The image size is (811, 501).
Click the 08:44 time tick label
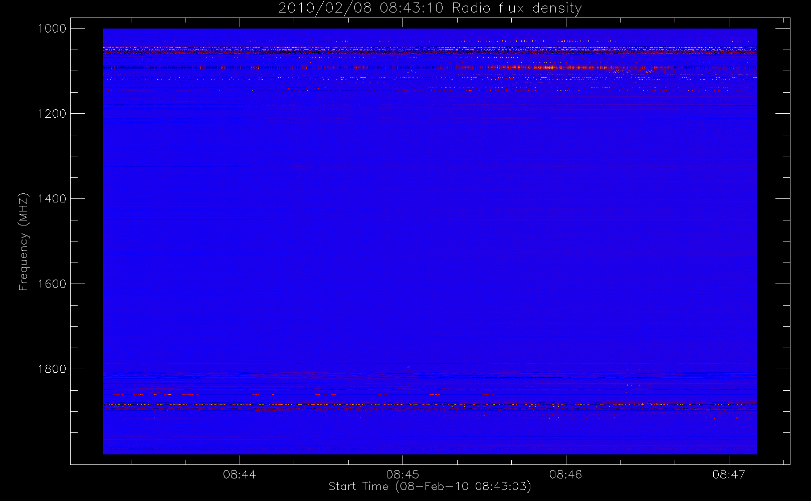coord(240,474)
